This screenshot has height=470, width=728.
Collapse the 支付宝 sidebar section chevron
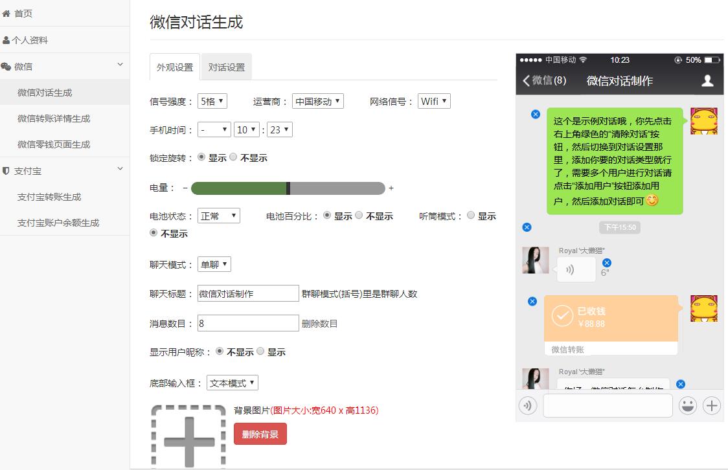pos(120,169)
